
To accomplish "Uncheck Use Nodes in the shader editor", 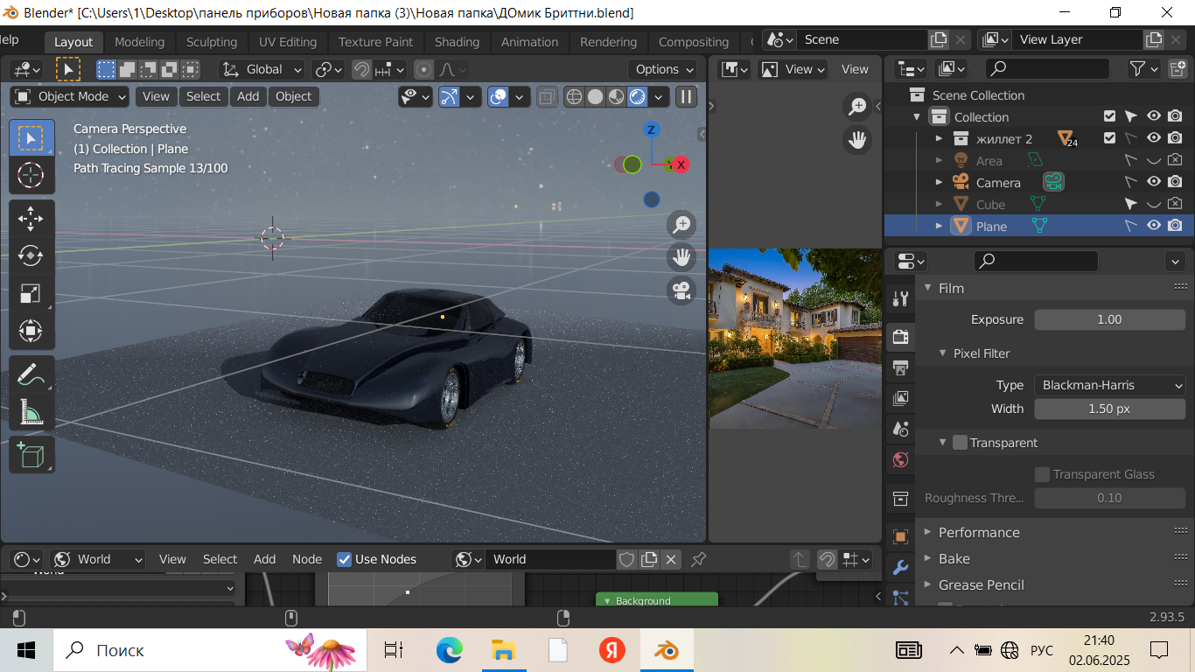I will pyautogui.click(x=345, y=559).
